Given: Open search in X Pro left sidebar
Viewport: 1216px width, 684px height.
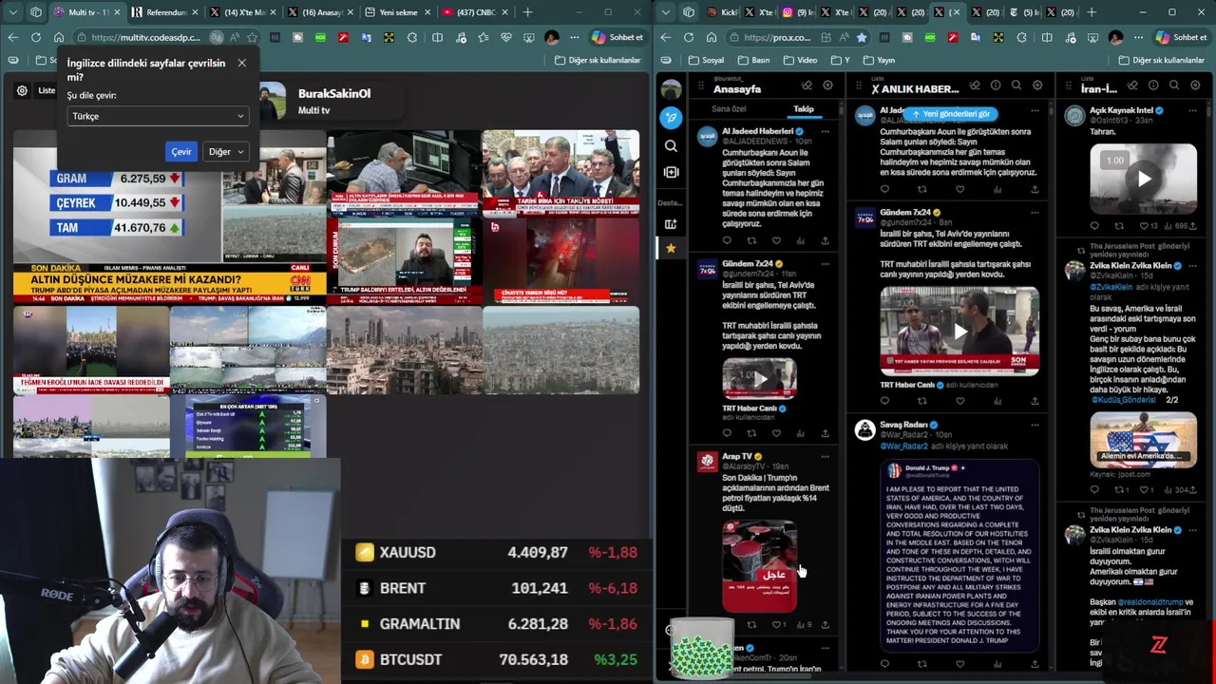Looking at the screenshot, I should coord(671,146).
